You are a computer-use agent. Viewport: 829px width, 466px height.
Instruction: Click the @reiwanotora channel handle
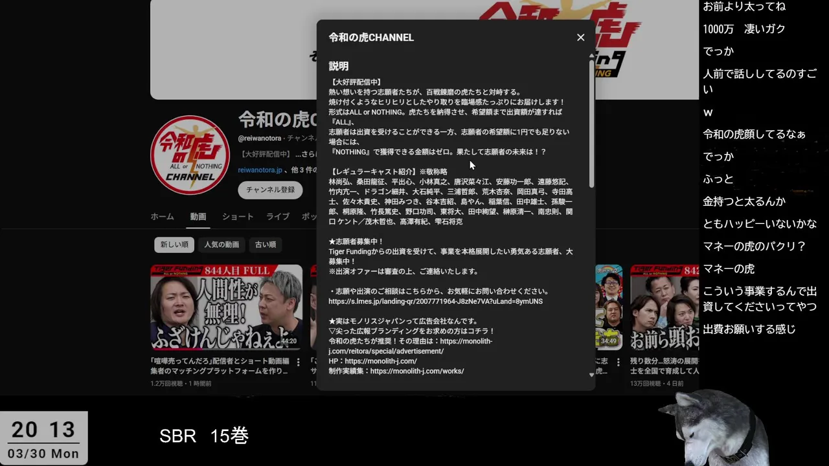(x=260, y=139)
